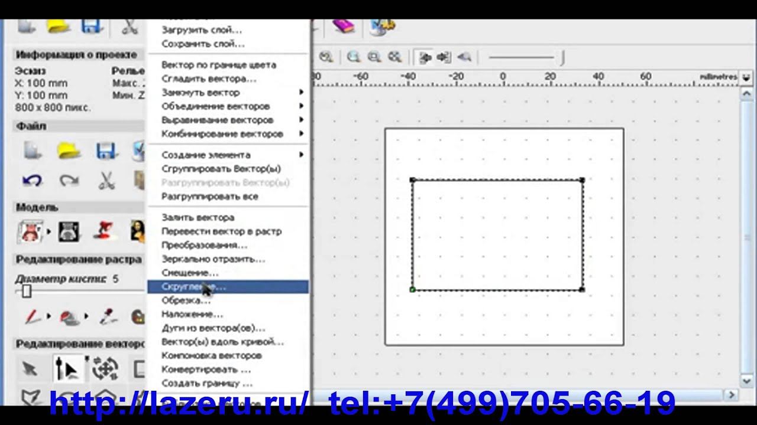
Task: Choose Обрезка... menu entry
Action: [x=228, y=300]
